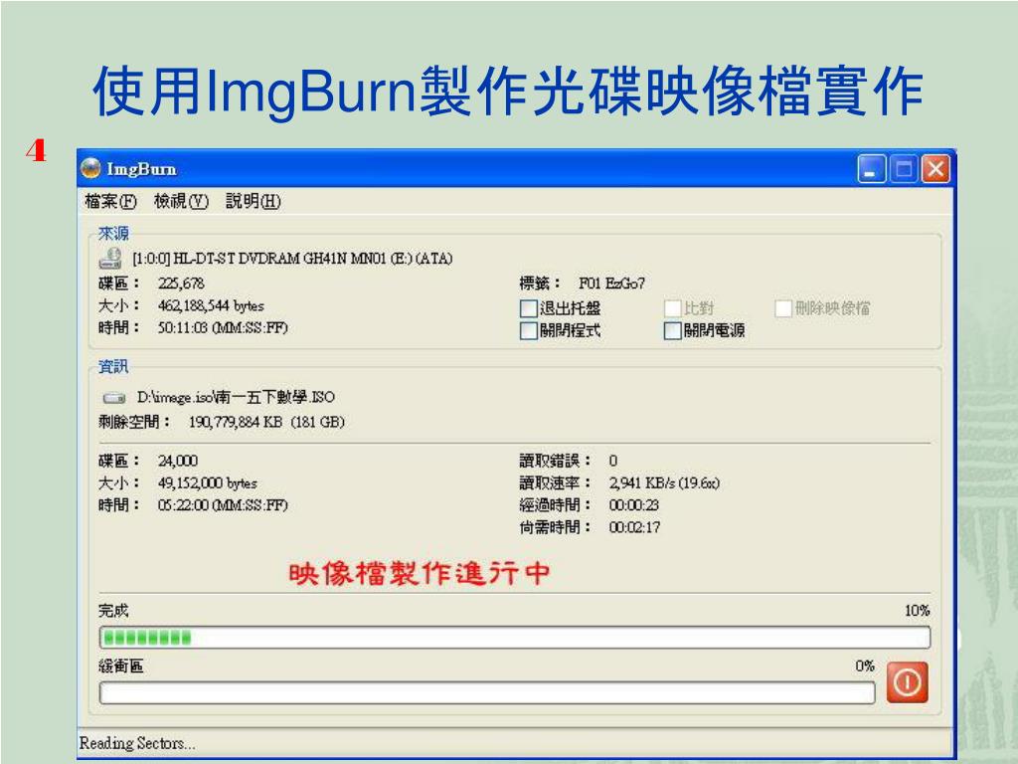Click the source size 462,188,544 bytes
Image resolution: width=1018 pixels, height=764 pixels.
211,306
